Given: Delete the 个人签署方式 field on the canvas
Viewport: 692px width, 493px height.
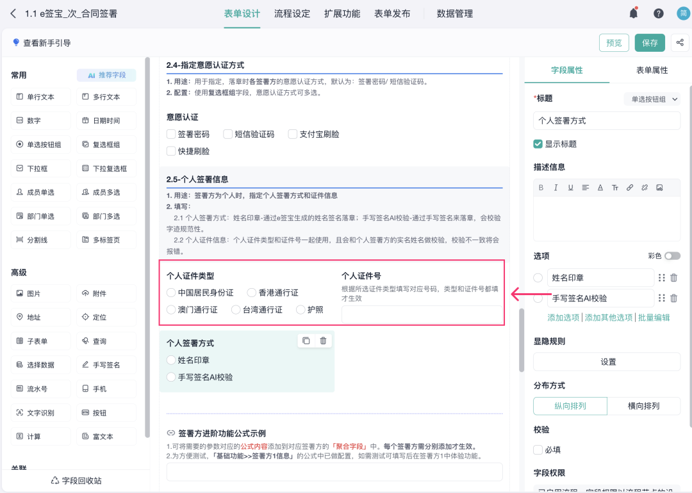Looking at the screenshot, I should click(x=323, y=341).
